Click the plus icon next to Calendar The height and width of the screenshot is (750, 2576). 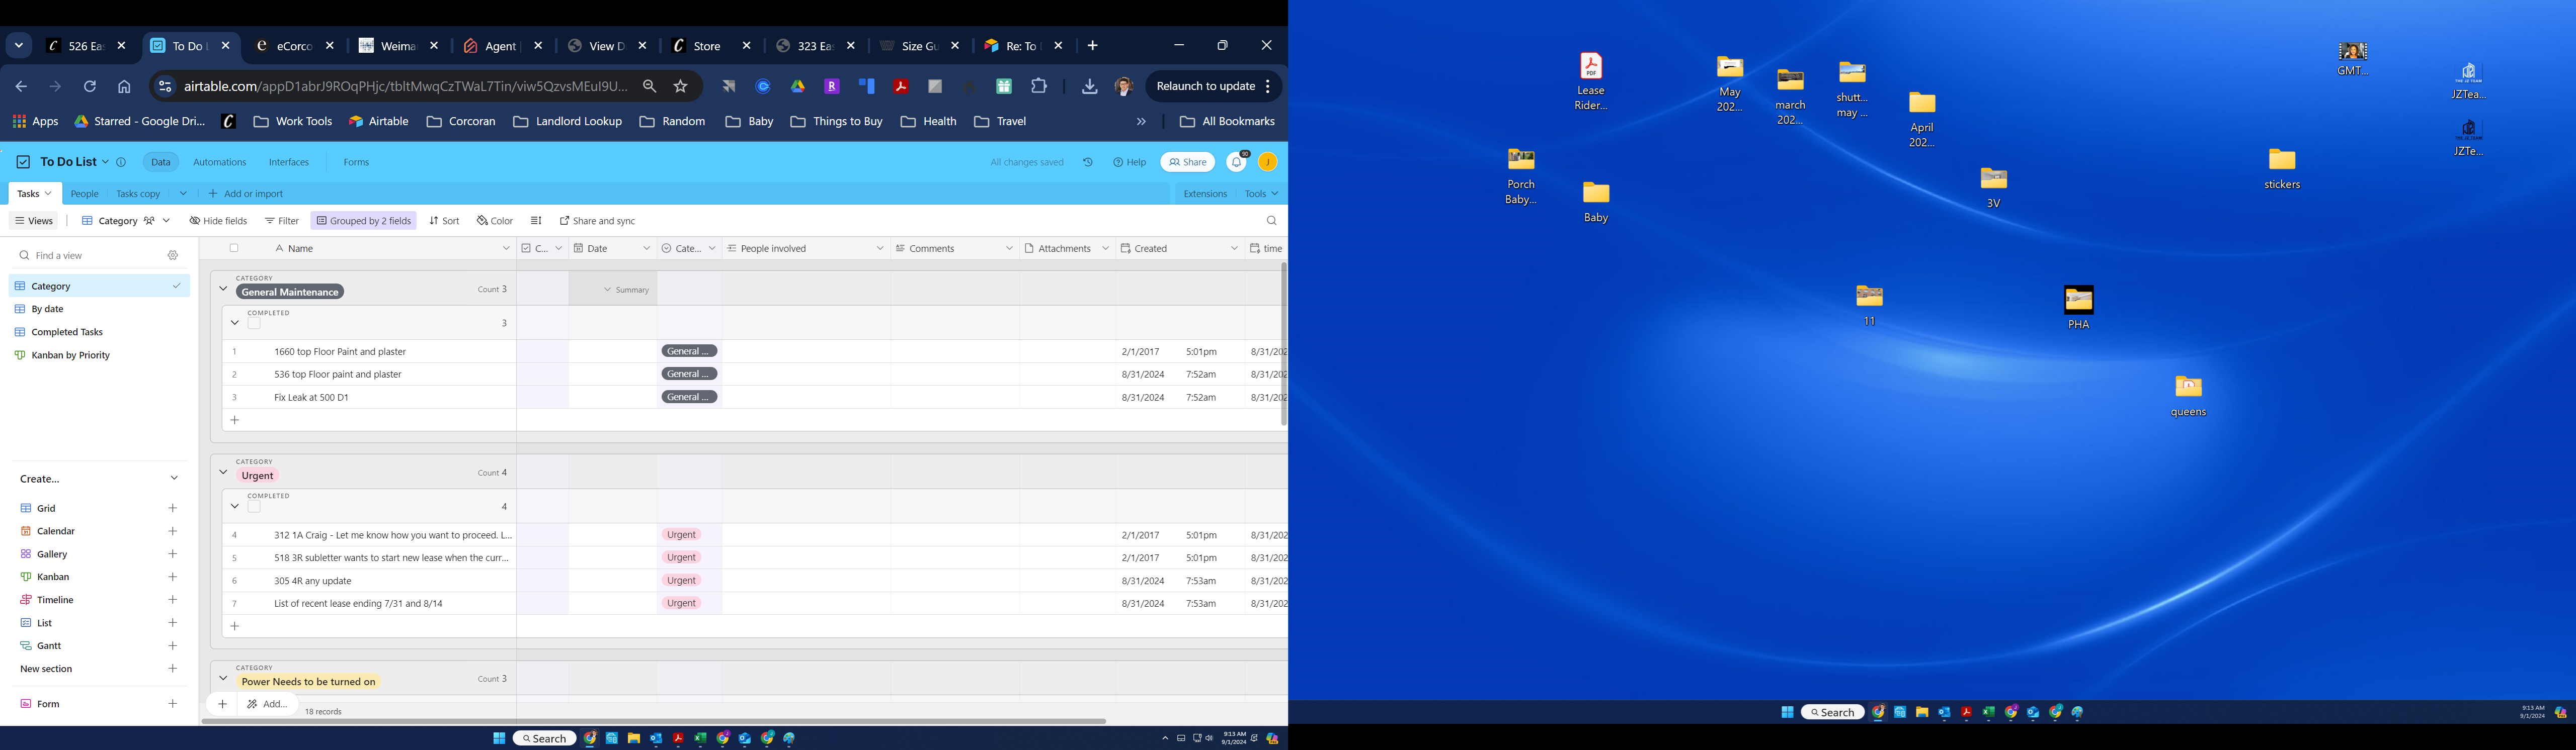click(x=173, y=531)
